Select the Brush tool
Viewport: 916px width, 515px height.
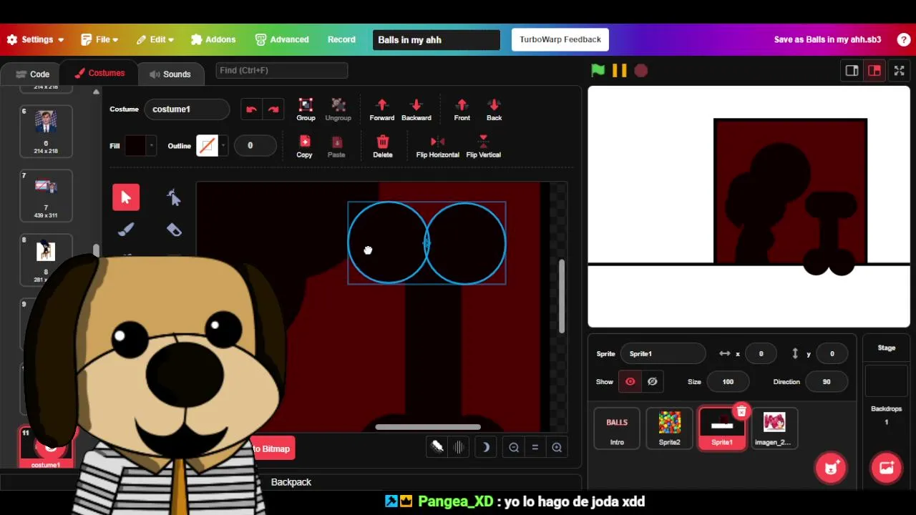(126, 230)
